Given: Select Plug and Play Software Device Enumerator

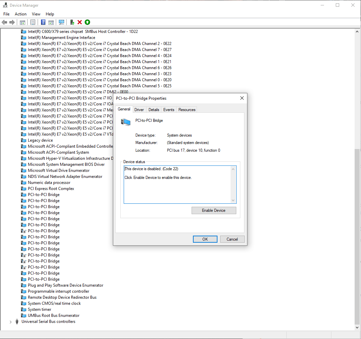Looking at the screenshot, I should pyautogui.click(x=66, y=285).
